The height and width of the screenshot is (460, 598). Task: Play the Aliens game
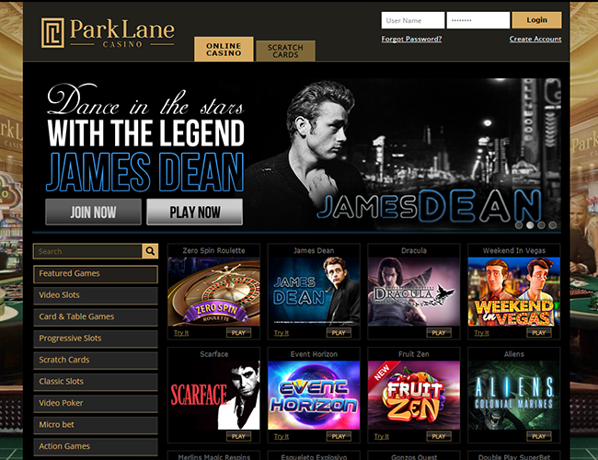(x=539, y=436)
